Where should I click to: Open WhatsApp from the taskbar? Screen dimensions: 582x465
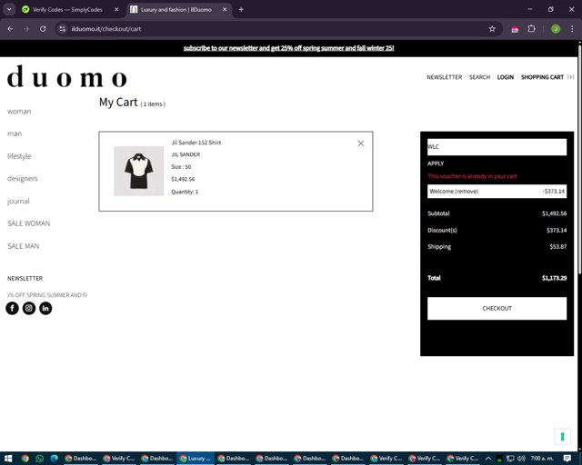point(40,459)
